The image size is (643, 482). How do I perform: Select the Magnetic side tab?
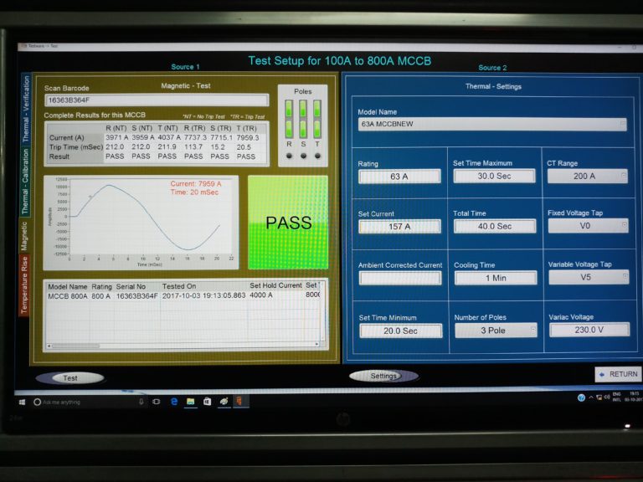[24, 235]
